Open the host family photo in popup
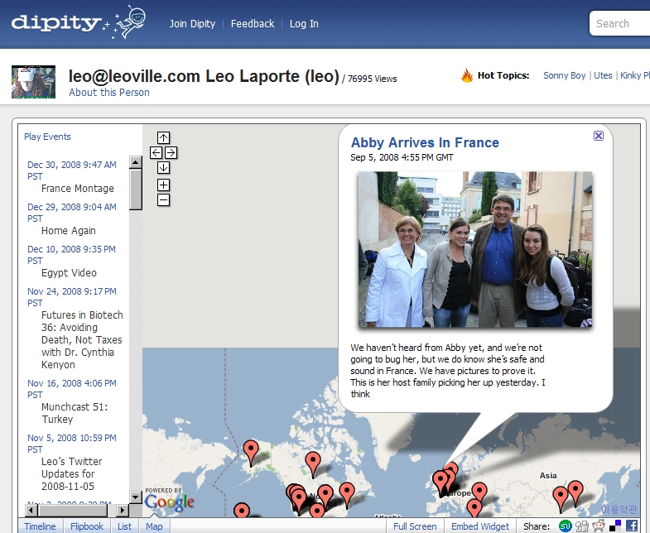 tap(475, 249)
